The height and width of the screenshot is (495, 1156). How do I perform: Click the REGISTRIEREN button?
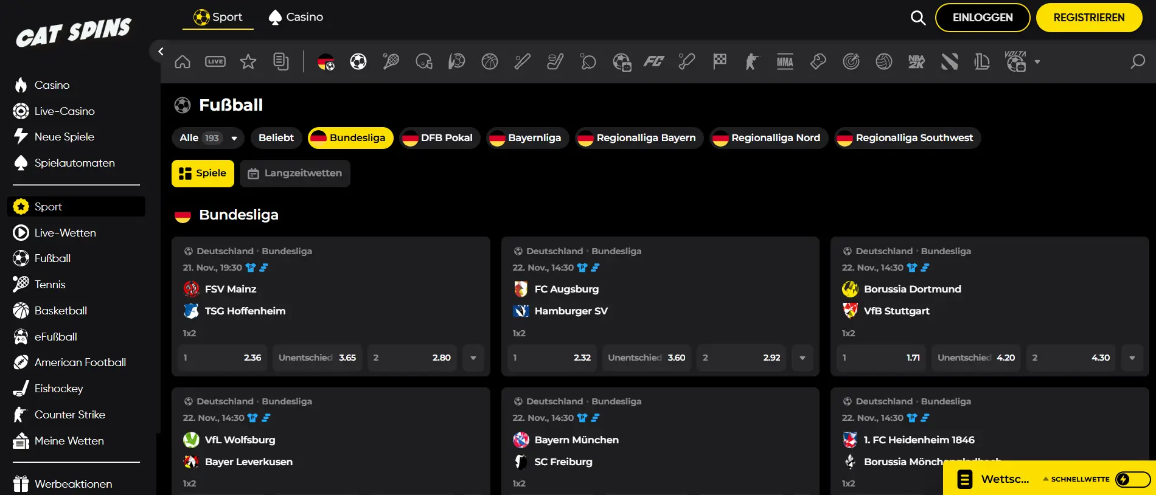coord(1088,18)
